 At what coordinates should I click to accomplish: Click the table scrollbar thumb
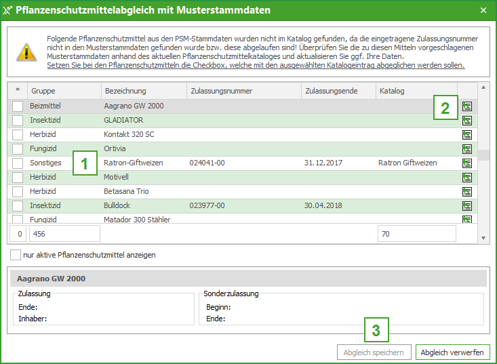click(x=483, y=155)
